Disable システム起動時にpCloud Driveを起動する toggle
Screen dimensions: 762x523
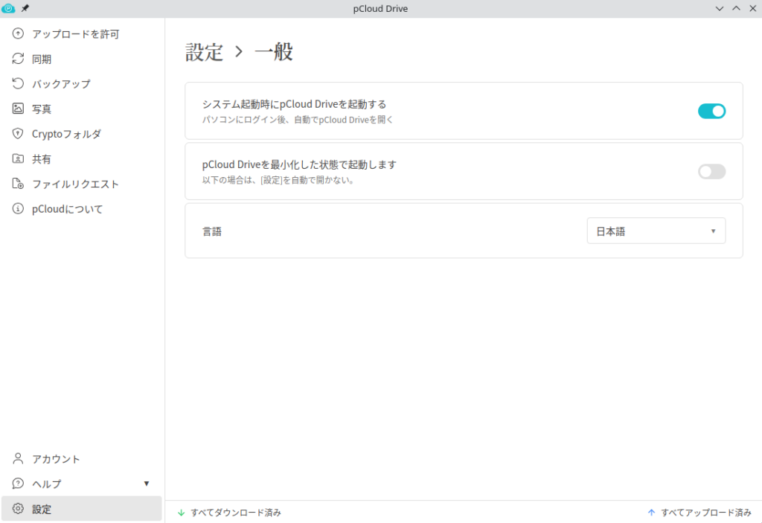[711, 111]
